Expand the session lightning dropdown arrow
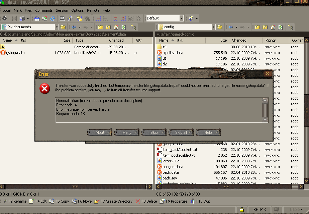309x214 pixels. click(x=197, y=18)
